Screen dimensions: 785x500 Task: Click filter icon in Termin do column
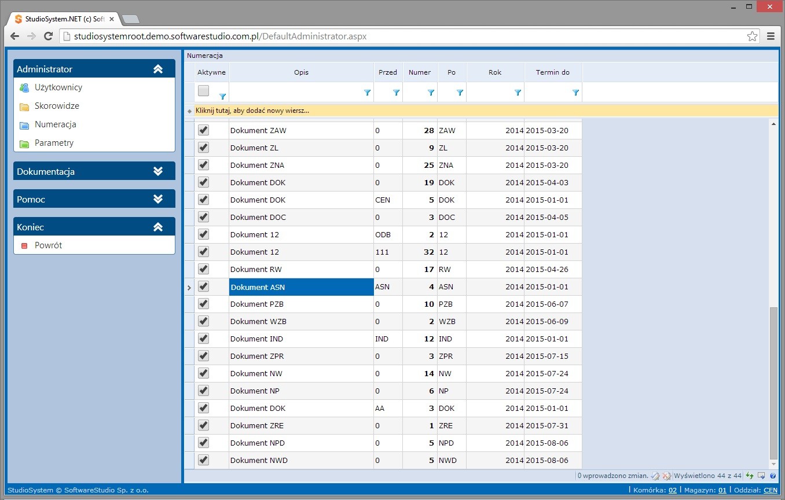point(576,93)
